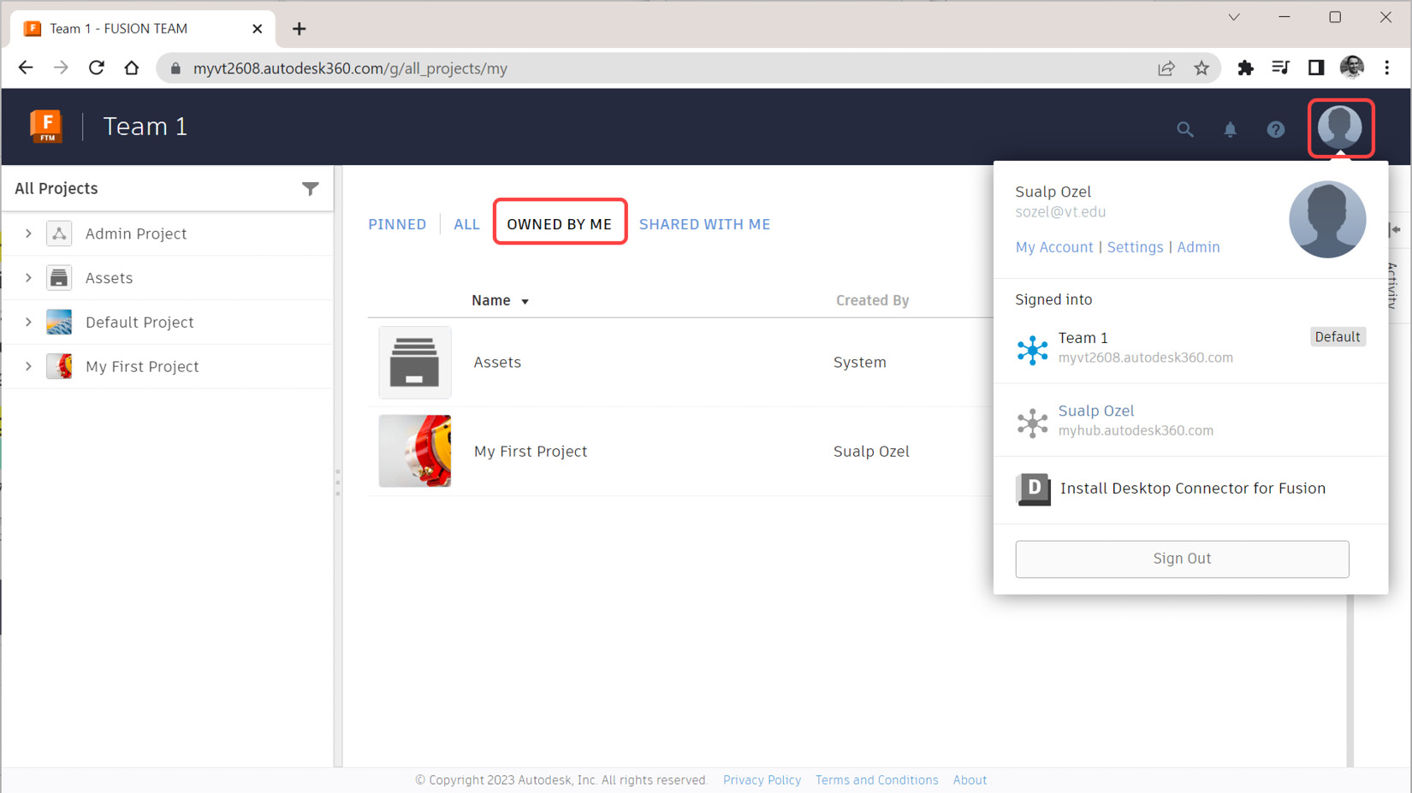Image resolution: width=1412 pixels, height=793 pixels.
Task: Click the filter funnel in All Projects
Action: pyautogui.click(x=311, y=188)
